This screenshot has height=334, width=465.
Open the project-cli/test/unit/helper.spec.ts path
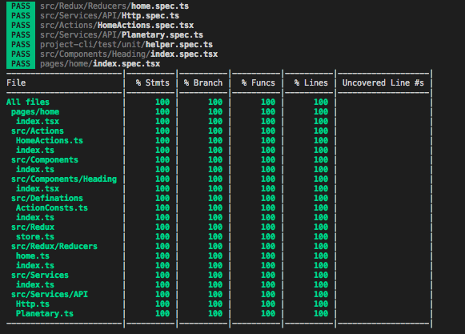126,45
